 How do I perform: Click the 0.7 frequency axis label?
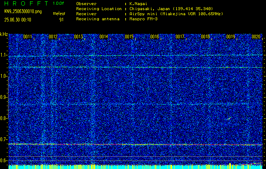[x=3, y=139]
